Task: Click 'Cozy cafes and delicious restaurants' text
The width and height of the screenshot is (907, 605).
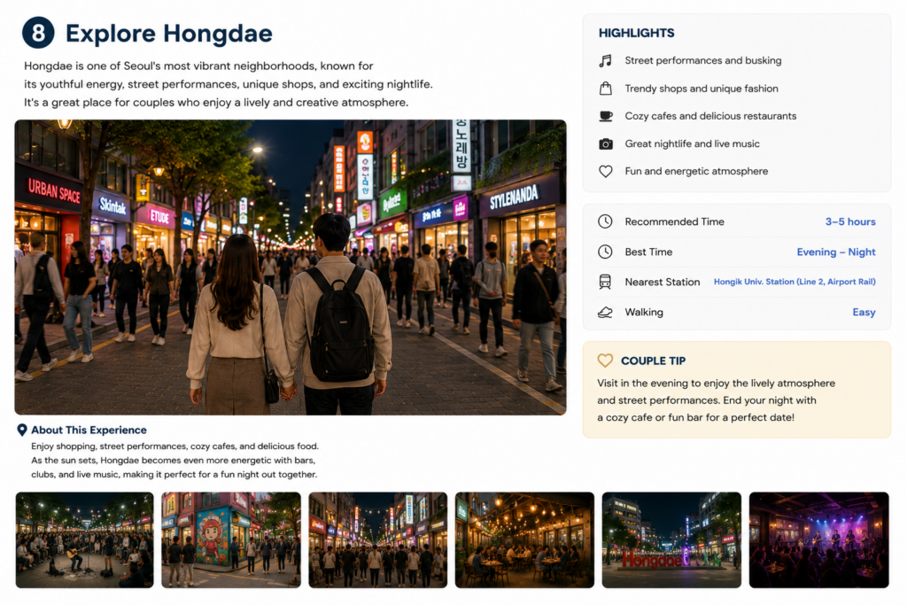Action: (710, 116)
